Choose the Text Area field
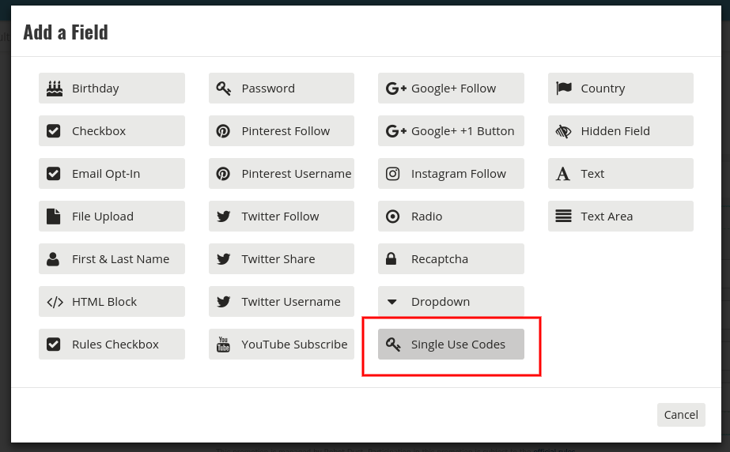 tap(621, 217)
